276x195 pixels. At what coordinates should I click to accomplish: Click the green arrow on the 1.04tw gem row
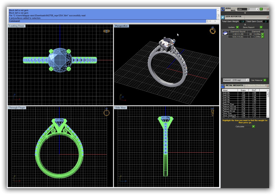[263, 37]
